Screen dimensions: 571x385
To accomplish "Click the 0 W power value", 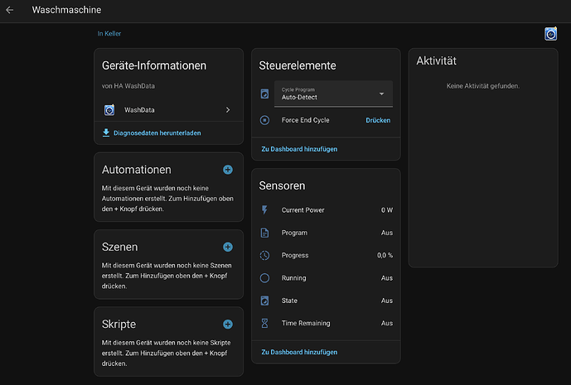I will 387,210.
